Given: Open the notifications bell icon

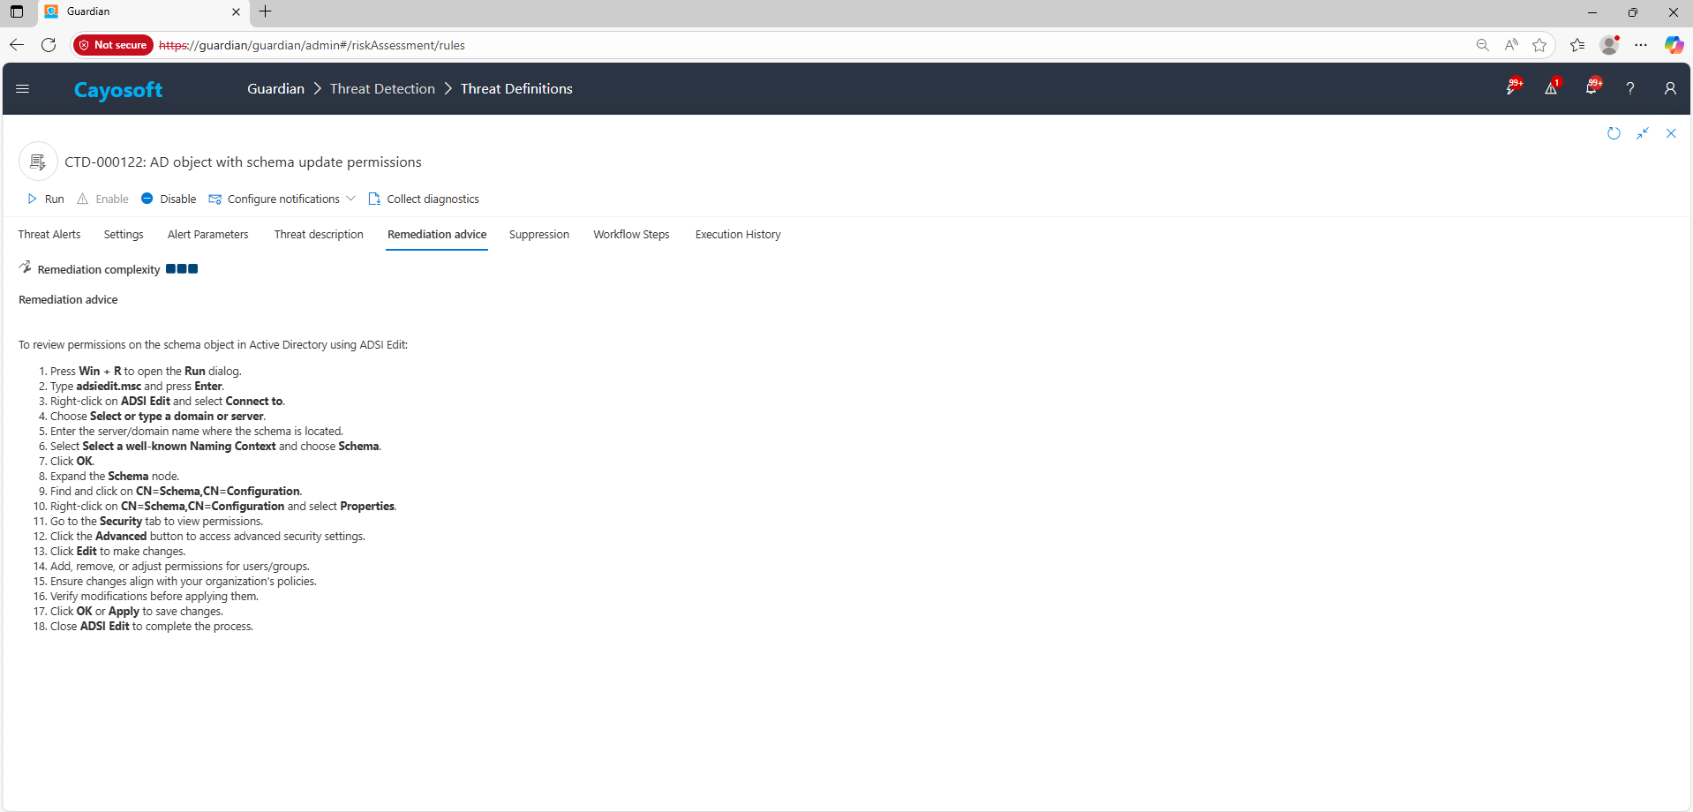Looking at the screenshot, I should click(x=1591, y=88).
